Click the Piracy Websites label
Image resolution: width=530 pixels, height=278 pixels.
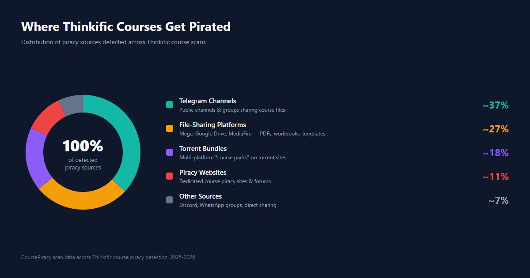[203, 173]
